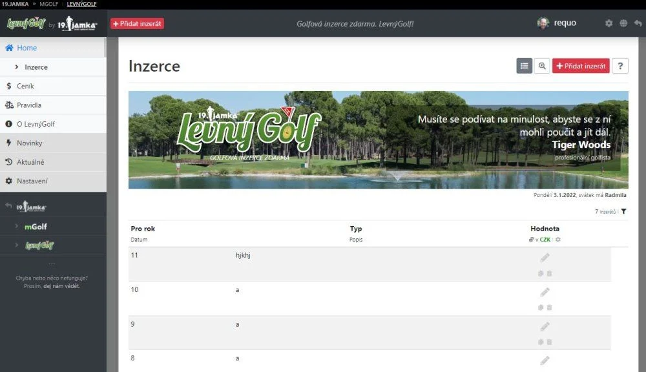Open Aktuálně in the sidebar
646x372 pixels.
click(x=53, y=162)
